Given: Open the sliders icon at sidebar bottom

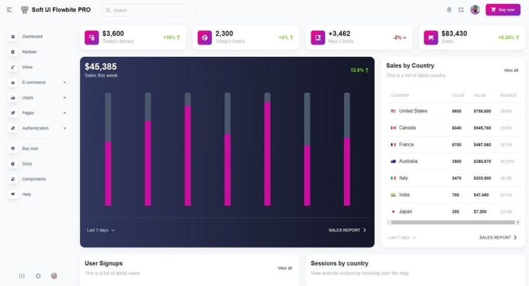Looking at the screenshot, I should (22, 276).
